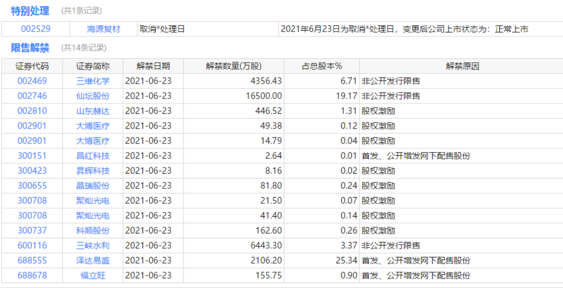Screen dimensions: 563x288
Task: Open 三峡水利 stock link
Action: click(x=93, y=246)
